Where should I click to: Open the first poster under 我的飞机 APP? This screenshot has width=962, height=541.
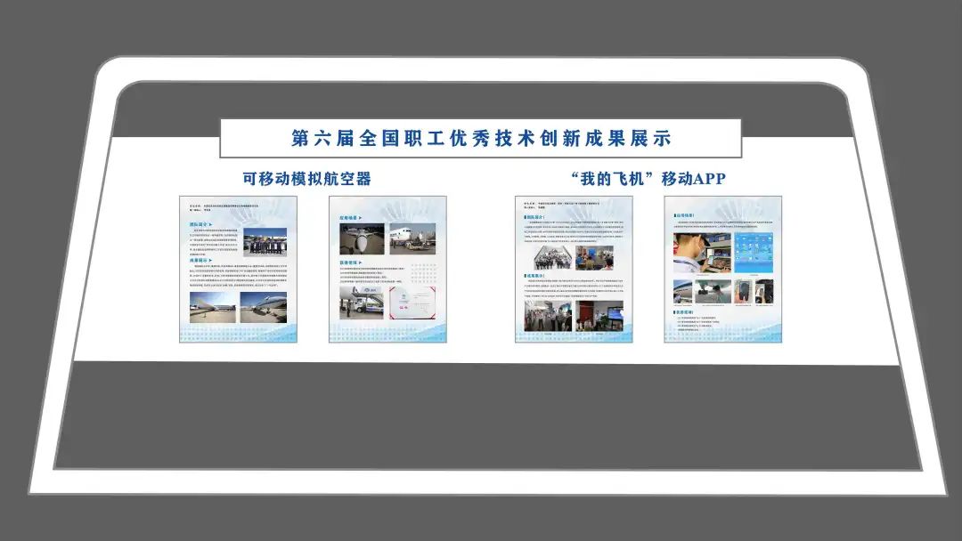click(x=574, y=269)
